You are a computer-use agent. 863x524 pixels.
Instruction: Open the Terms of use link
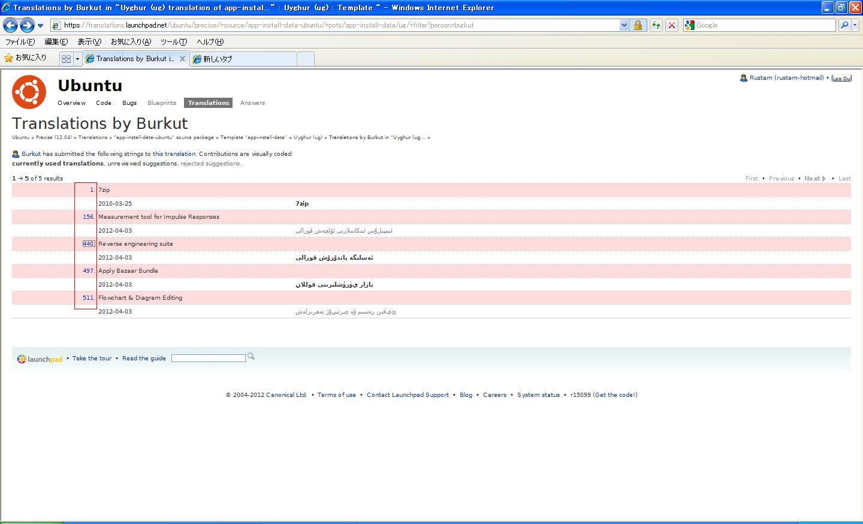click(x=337, y=395)
